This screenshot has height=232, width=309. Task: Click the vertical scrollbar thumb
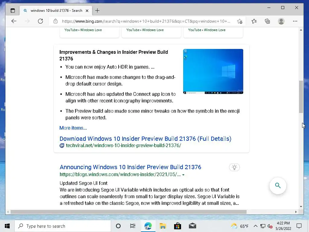[301, 97]
